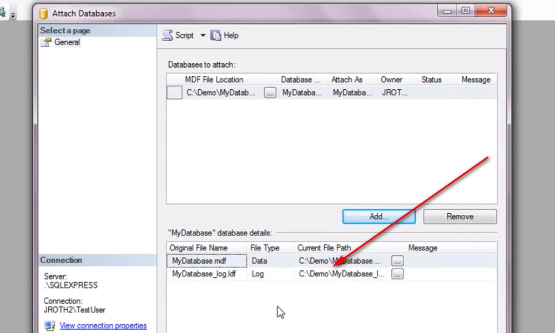Click the Add... button
The height and width of the screenshot is (333, 555).
click(379, 216)
